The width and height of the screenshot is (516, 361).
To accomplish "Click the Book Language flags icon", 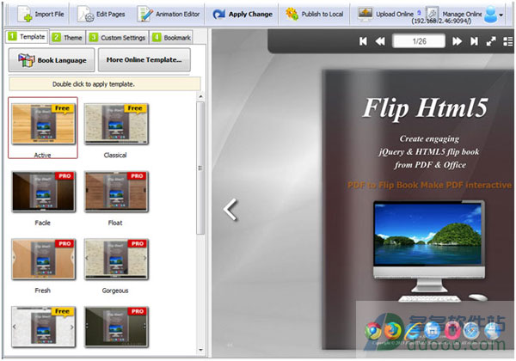I will [x=27, y=60].
